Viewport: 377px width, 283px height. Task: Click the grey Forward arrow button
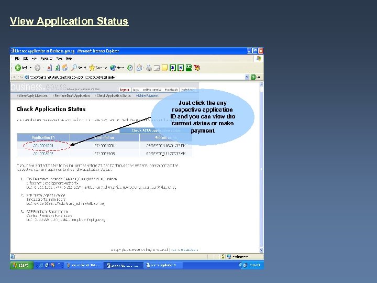(x=37, y=68)
